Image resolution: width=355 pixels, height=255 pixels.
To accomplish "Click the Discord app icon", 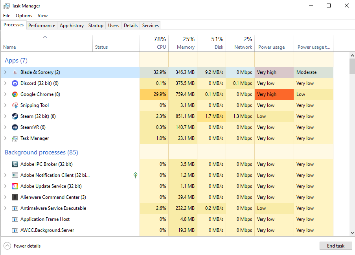I will [15, 83].
